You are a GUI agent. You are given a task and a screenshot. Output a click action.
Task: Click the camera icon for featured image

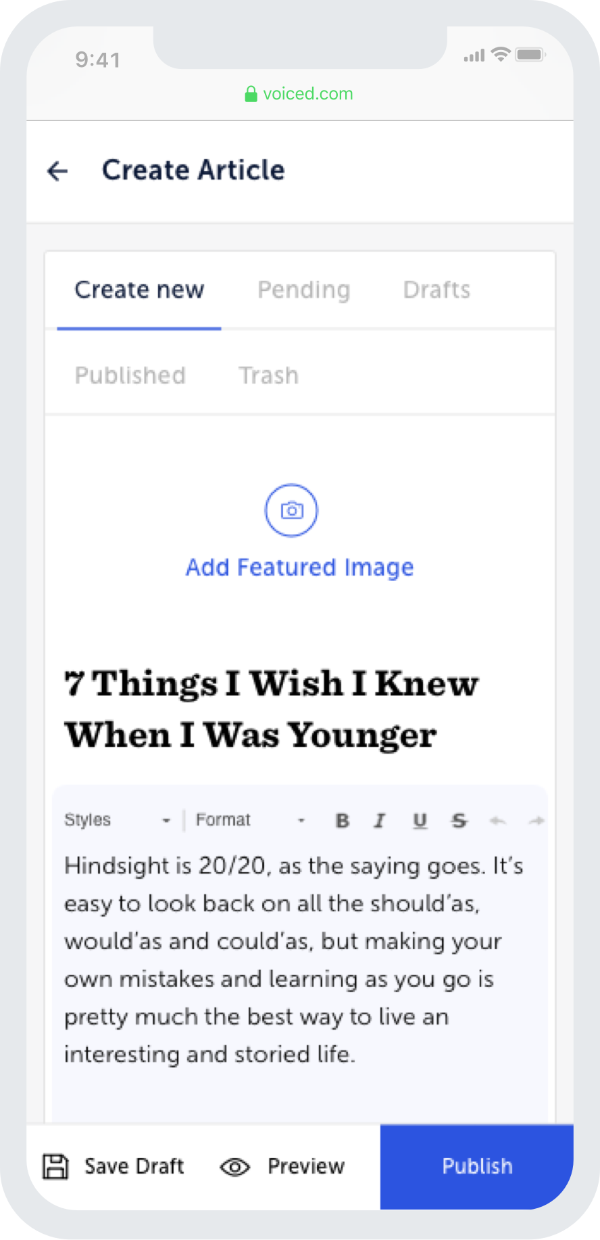tap(291, 510)
